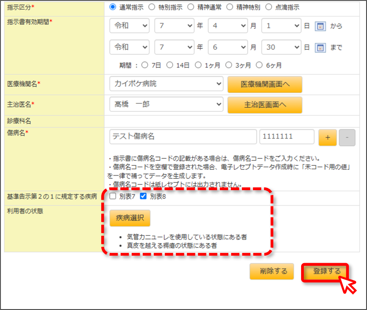The width and height of the screenshot is (367, 310).
Task: Click 削除する button
Action: point(272,272)
